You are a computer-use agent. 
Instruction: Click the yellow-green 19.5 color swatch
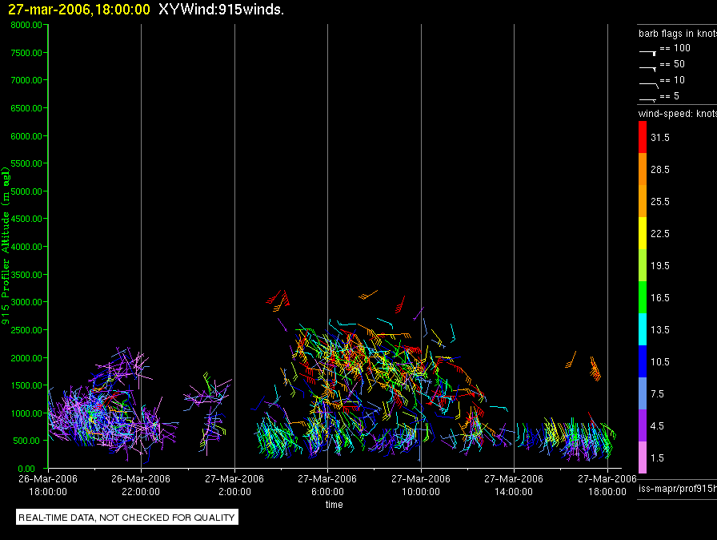click(643, 265)
